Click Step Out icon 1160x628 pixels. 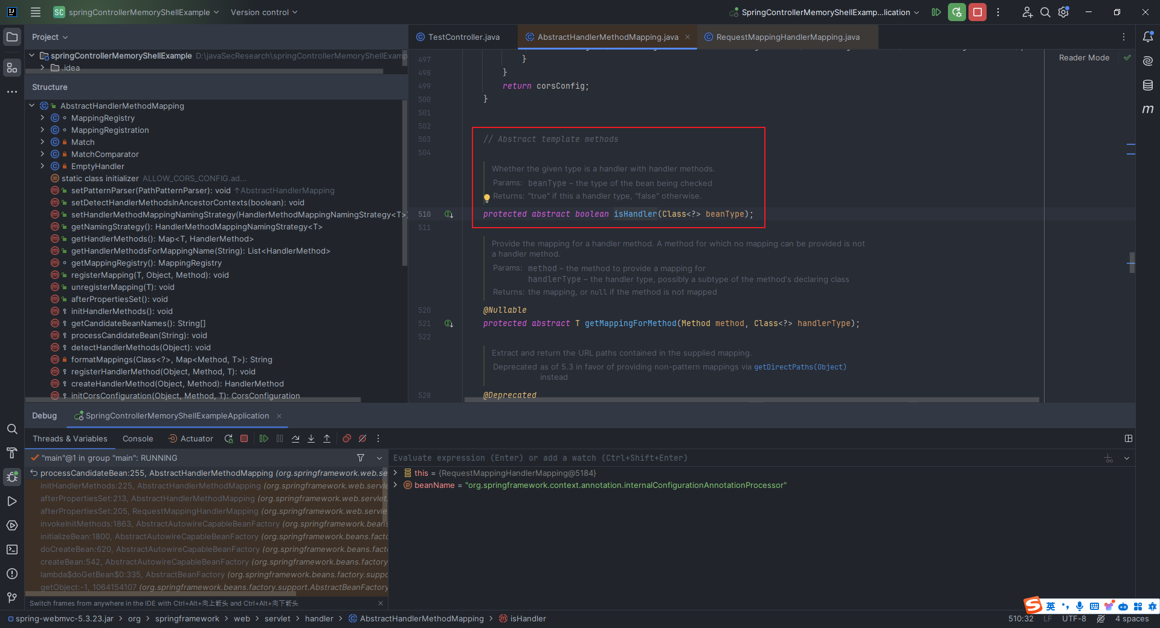click(327, 439)
